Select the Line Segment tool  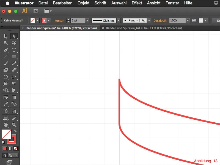coord(6,57)
